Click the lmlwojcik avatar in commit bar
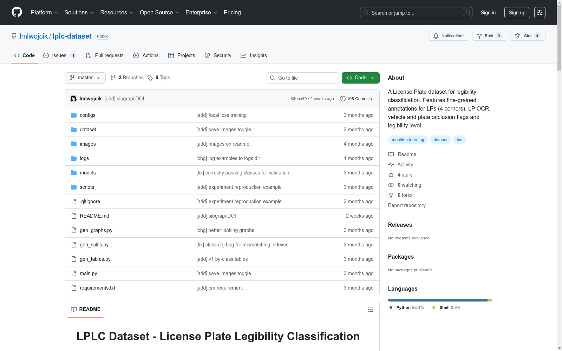This screenshot has width=562, height=351. coord(73,99)
